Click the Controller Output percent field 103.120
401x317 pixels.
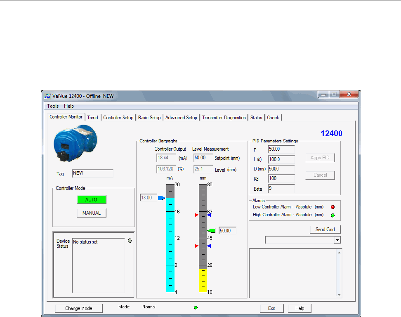[166, 169]
